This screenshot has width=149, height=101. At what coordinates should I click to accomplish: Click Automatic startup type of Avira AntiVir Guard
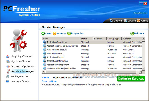112,53
